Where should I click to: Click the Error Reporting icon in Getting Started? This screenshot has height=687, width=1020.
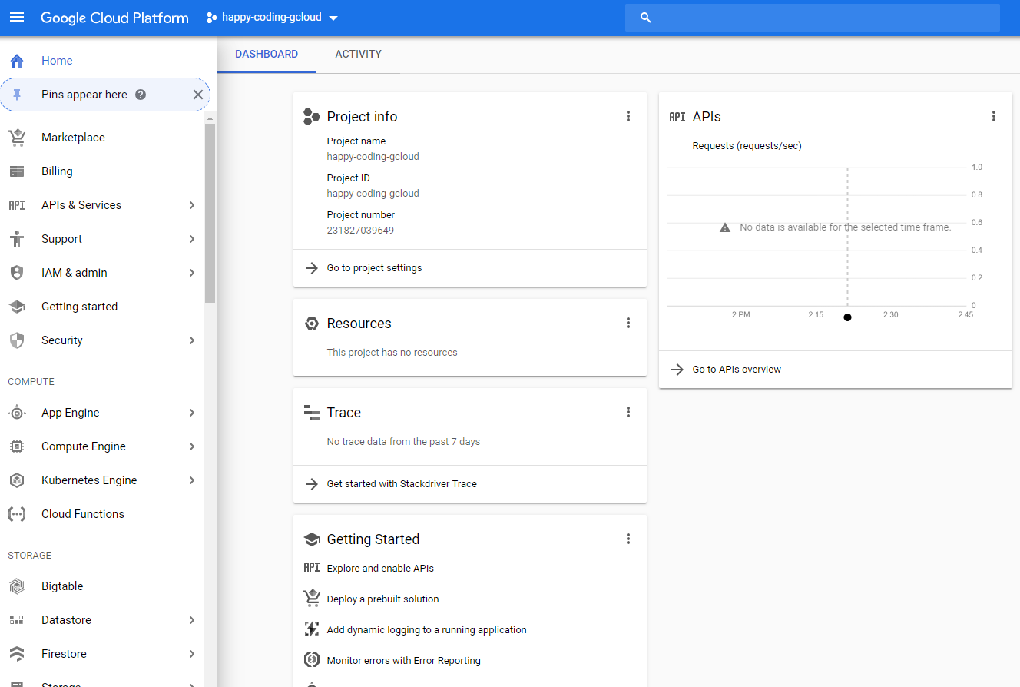point(311,660)
